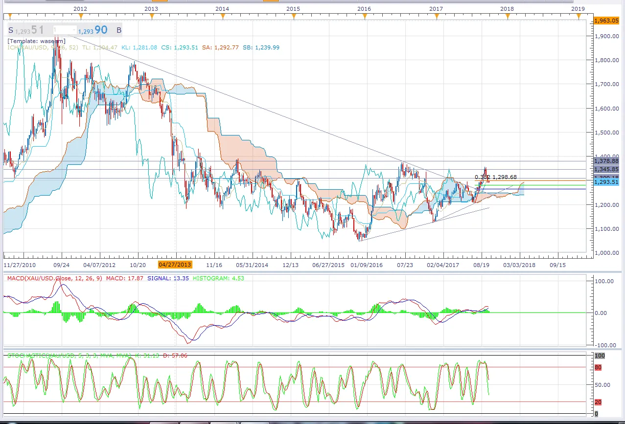
Task: Click the SIGNAL: 13.35 value
Action: pyautogui.click(x=167, y=278)
